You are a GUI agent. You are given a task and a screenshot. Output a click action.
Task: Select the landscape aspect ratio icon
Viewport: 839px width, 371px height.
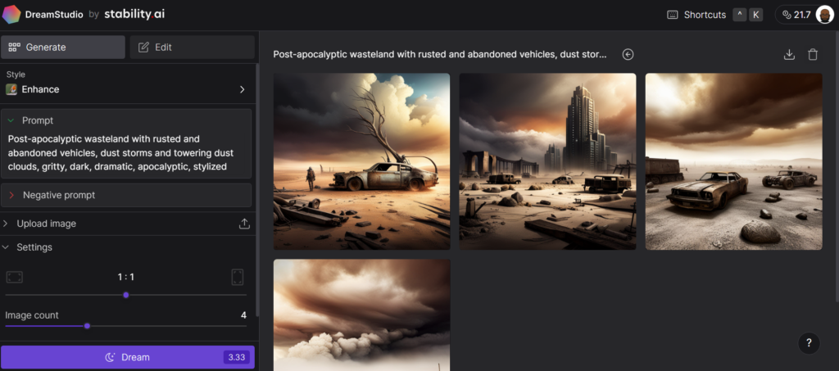click(x=14, y=277)
